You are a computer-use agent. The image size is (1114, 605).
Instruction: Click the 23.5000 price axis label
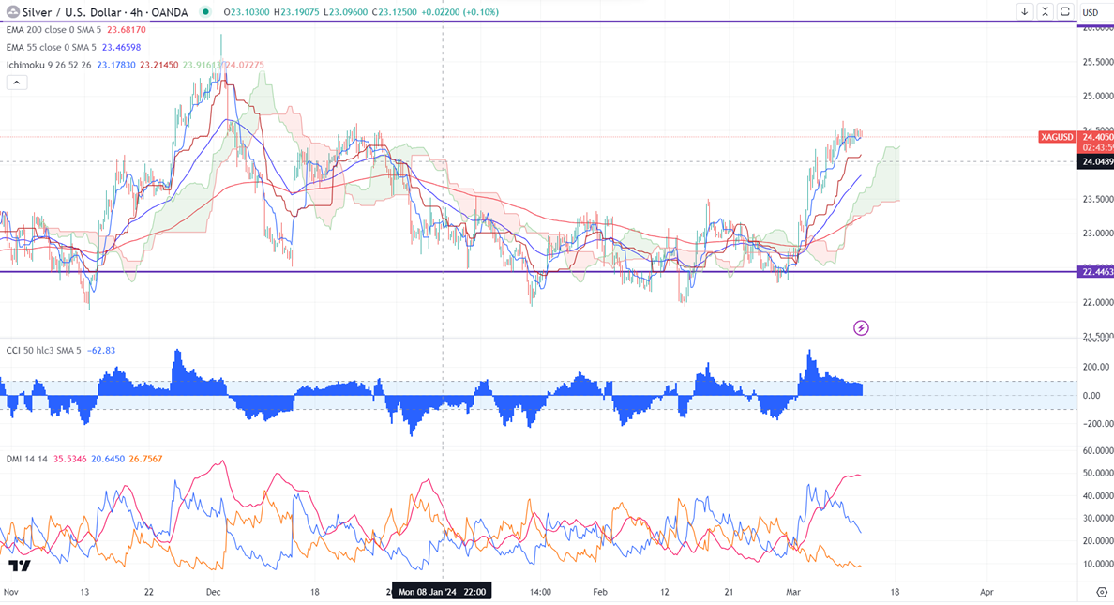[x=1098, y=199]
